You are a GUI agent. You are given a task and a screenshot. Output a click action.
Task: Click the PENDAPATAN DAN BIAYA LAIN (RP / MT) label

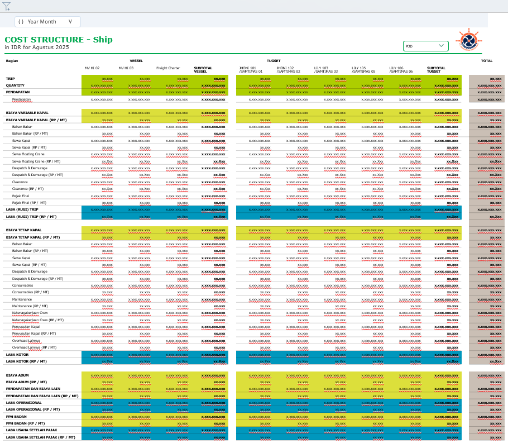pos(42,396)
